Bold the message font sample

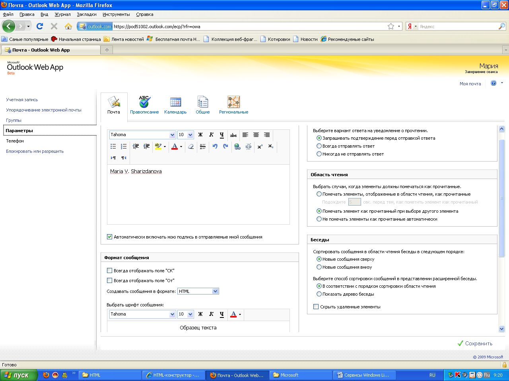coord(200,314)
